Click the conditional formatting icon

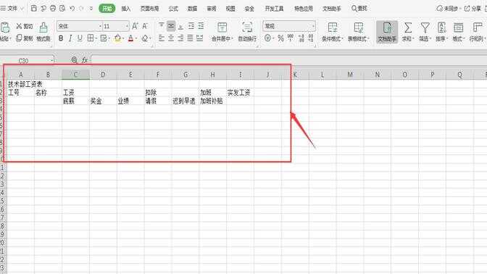click(x=333, y=28)
